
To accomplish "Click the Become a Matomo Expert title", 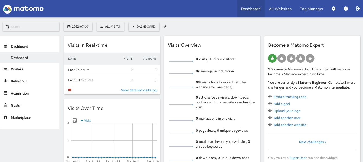I will tap(296, 45).
